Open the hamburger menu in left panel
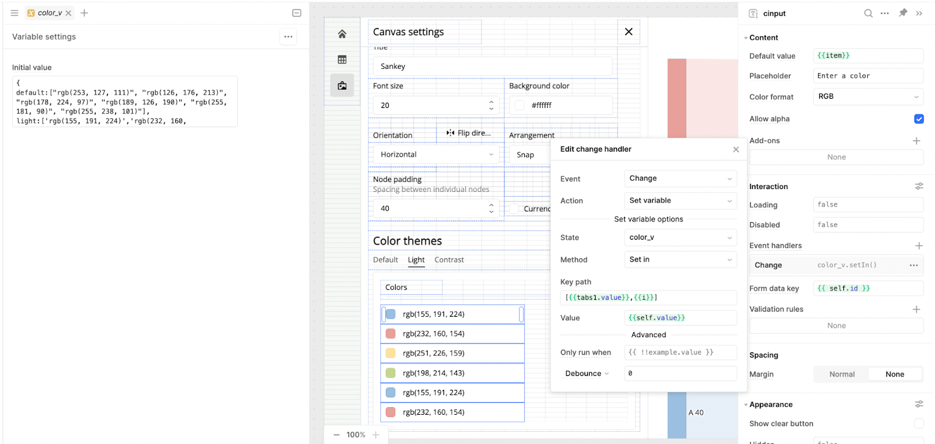The width and height of the screenshot is (935, 444). coord(15,13)
